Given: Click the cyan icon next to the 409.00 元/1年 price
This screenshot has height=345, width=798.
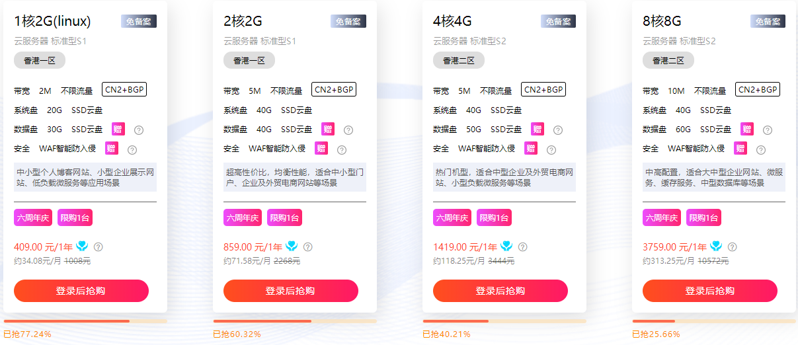Looking at the screenshot, I should (83, 247).
